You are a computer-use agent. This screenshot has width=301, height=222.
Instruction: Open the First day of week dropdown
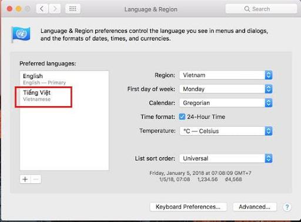pyautogui.click(x=226, y=89)
